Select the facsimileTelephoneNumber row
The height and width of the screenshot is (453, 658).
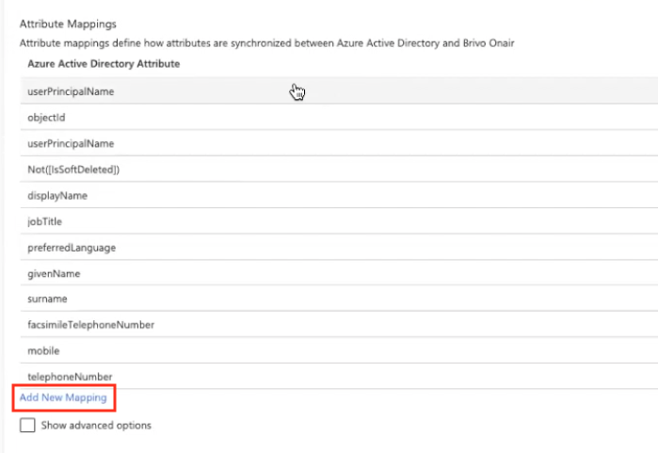click(339, 325)
